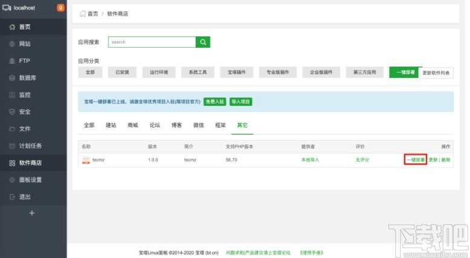Open the 宝塔论坛 help link in footer
The height and width of the screenshot is (258, 470).
point(258,253)
